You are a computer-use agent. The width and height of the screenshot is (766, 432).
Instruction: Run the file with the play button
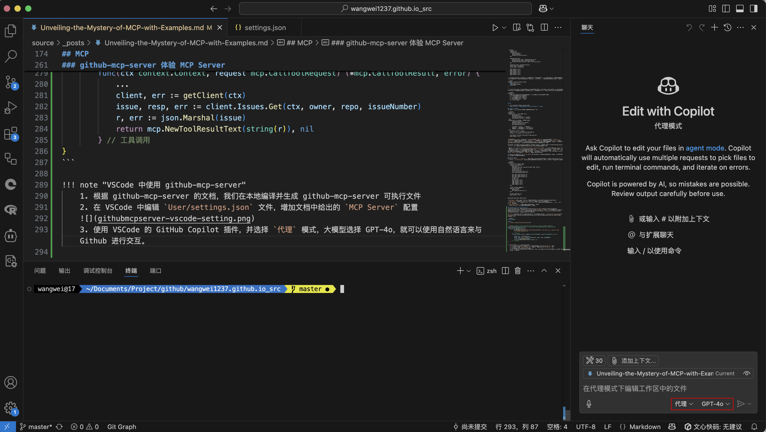tap(495, 28)
